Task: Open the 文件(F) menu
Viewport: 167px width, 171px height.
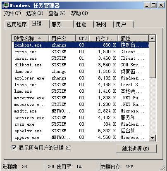Action: click(12, 13)
